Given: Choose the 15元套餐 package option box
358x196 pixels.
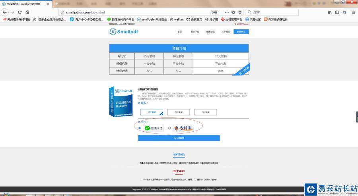Looking at the screenshot, I should pyautogui.click(x=152, y=112).
